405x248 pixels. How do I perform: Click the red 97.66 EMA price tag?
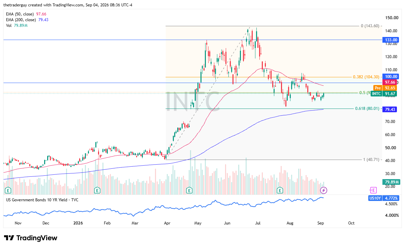391,82
